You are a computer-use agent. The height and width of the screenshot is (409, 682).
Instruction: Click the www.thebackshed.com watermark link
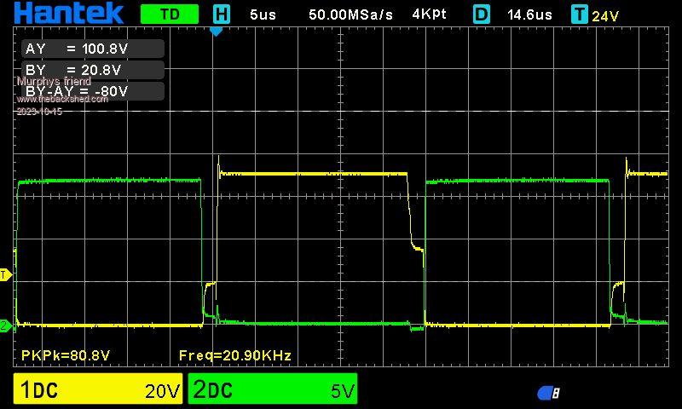tap(62, 99)
